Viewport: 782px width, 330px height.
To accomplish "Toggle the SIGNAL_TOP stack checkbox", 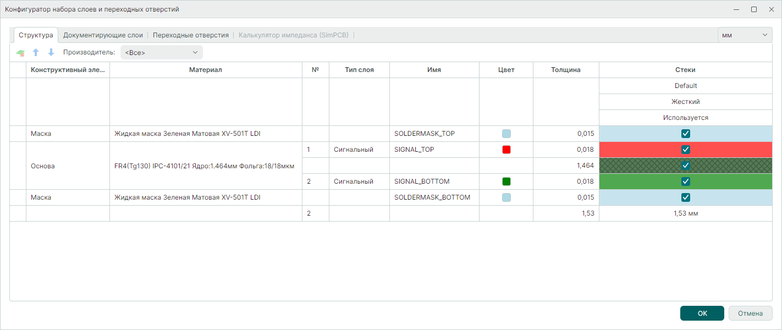I will click(686, 150).
